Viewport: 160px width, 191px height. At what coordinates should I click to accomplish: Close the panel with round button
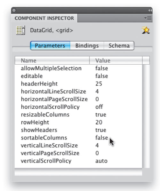tap(14, 10)
